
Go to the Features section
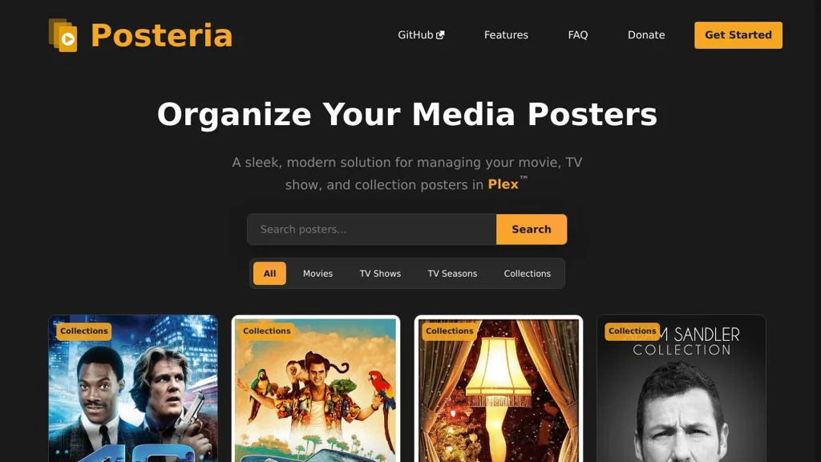click(x=506, y=35)
